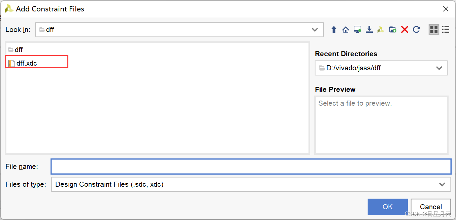Click the OK button

(388, 207)
